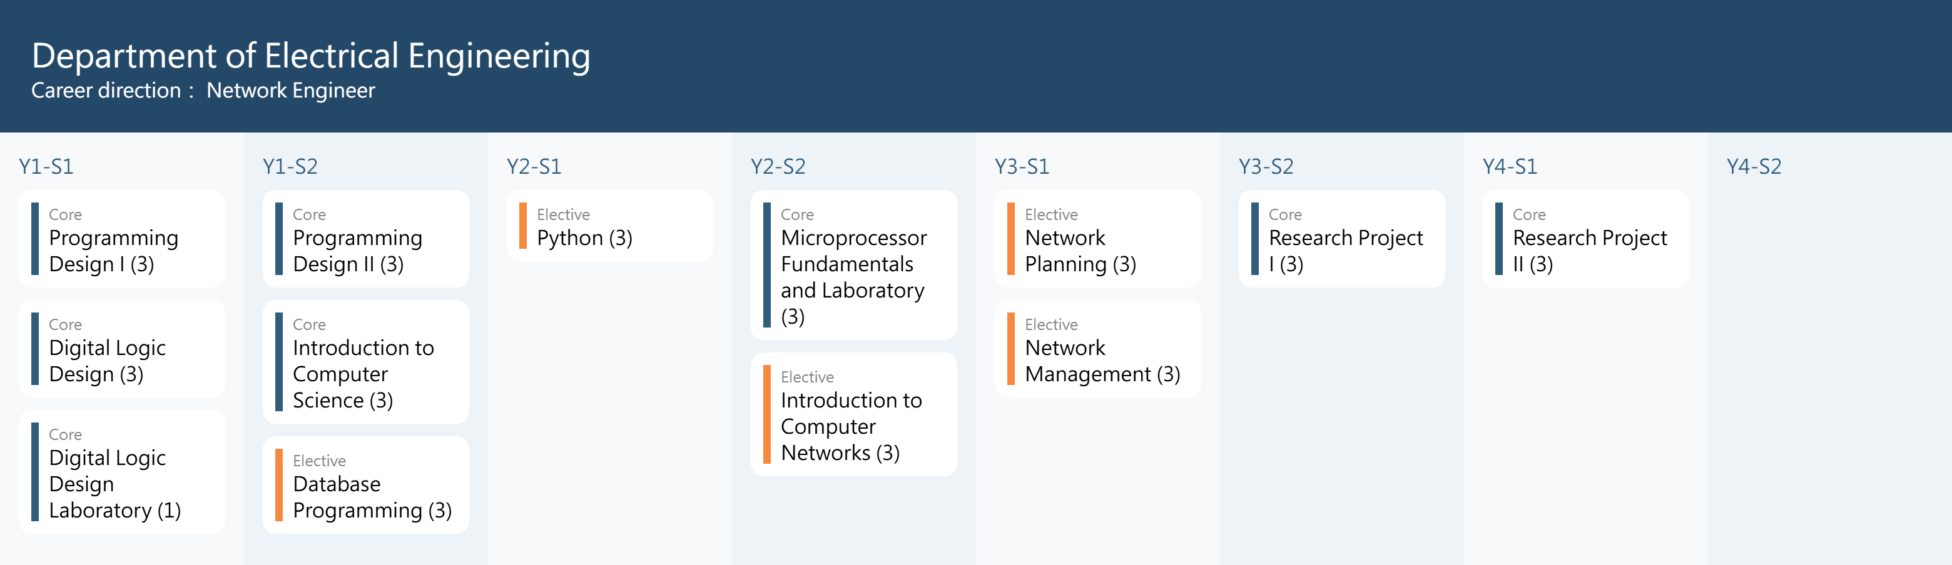Image resolution: width=1952 pixels, height=565 pixels.
Task: Open Introduction to Computer Science card
Action: pos(365,362)
